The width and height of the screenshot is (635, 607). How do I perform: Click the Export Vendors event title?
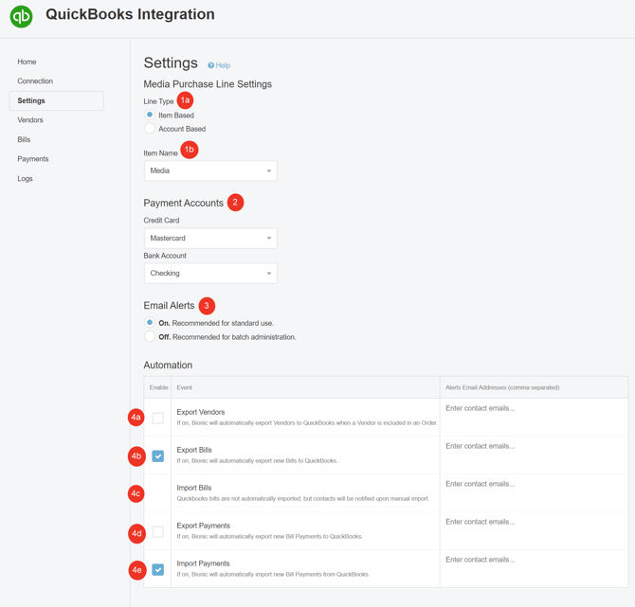[201, 412]
